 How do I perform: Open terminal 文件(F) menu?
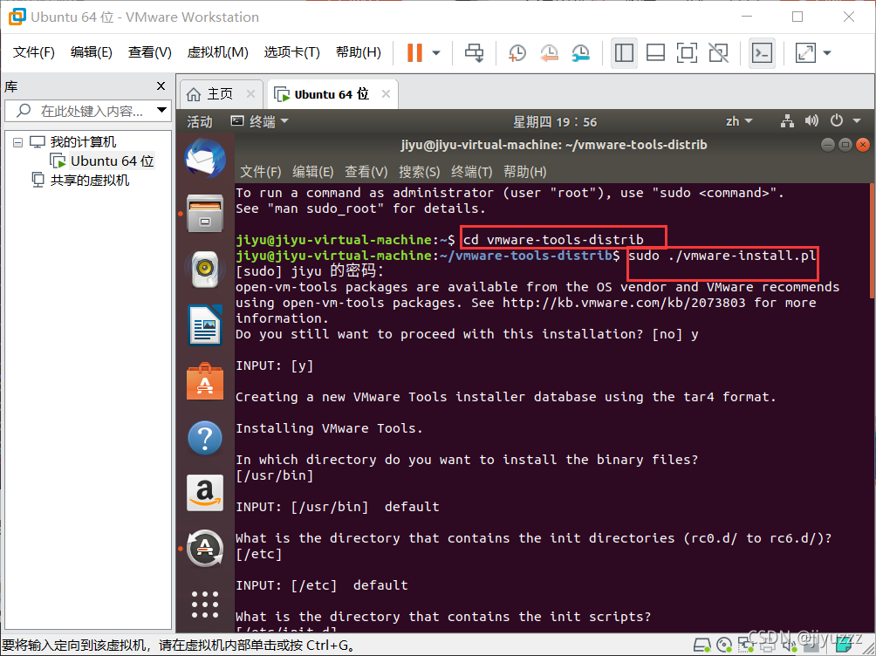(x=260, y=171)
